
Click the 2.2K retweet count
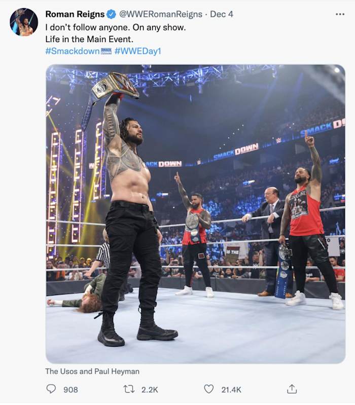pos(150,389)
